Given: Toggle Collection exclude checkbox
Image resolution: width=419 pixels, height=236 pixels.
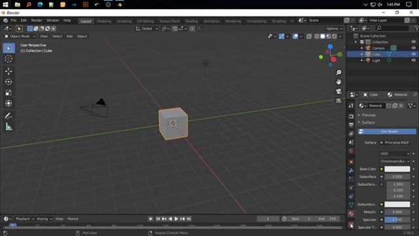Looking at the screenshot, I should 362,42.
